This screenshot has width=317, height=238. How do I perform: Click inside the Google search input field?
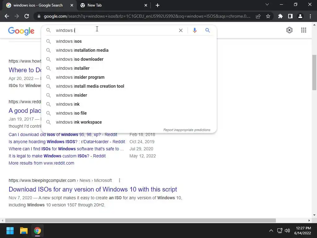(115, 30)
